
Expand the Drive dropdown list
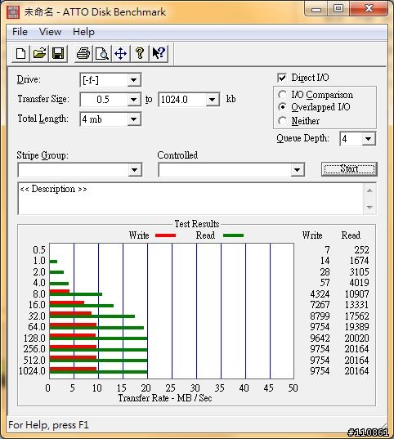coord(134,80)
